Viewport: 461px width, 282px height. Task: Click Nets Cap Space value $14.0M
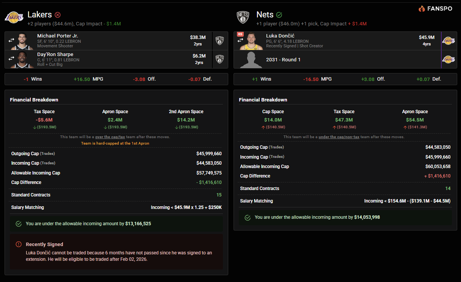click(x=273, y=120)
